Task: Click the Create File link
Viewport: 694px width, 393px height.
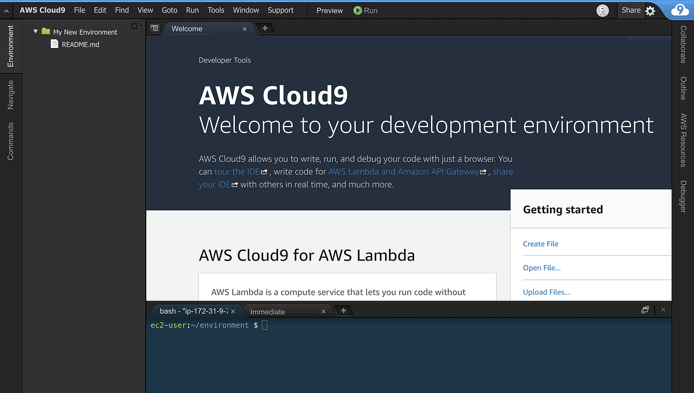Action: [540, 243]
